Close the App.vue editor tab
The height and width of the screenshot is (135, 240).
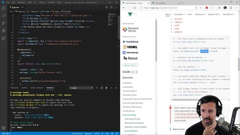(22, 7)
